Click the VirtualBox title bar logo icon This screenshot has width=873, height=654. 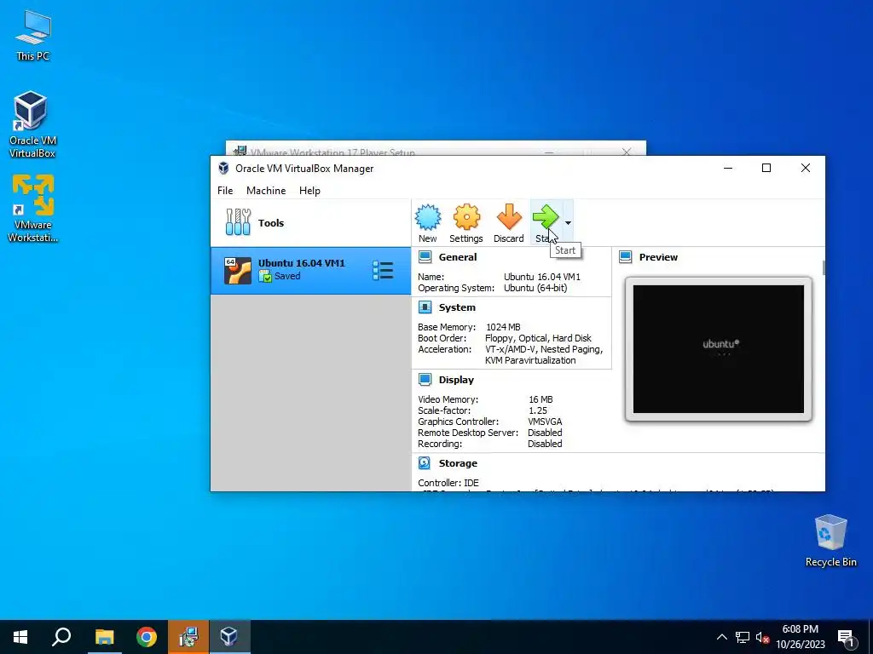click(x=223, y=168)
